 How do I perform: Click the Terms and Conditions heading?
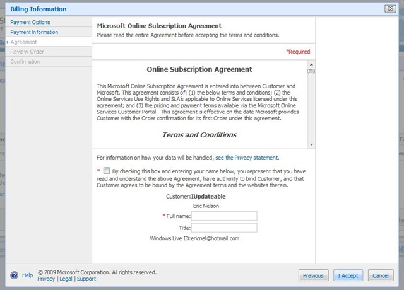[x=199, y=135]
